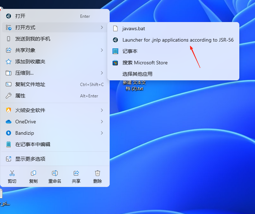Viewport: 255px width, 214px height.
Task: Click the rocket icon beside Launcher for .jnlp
Action: coord(115,40)
